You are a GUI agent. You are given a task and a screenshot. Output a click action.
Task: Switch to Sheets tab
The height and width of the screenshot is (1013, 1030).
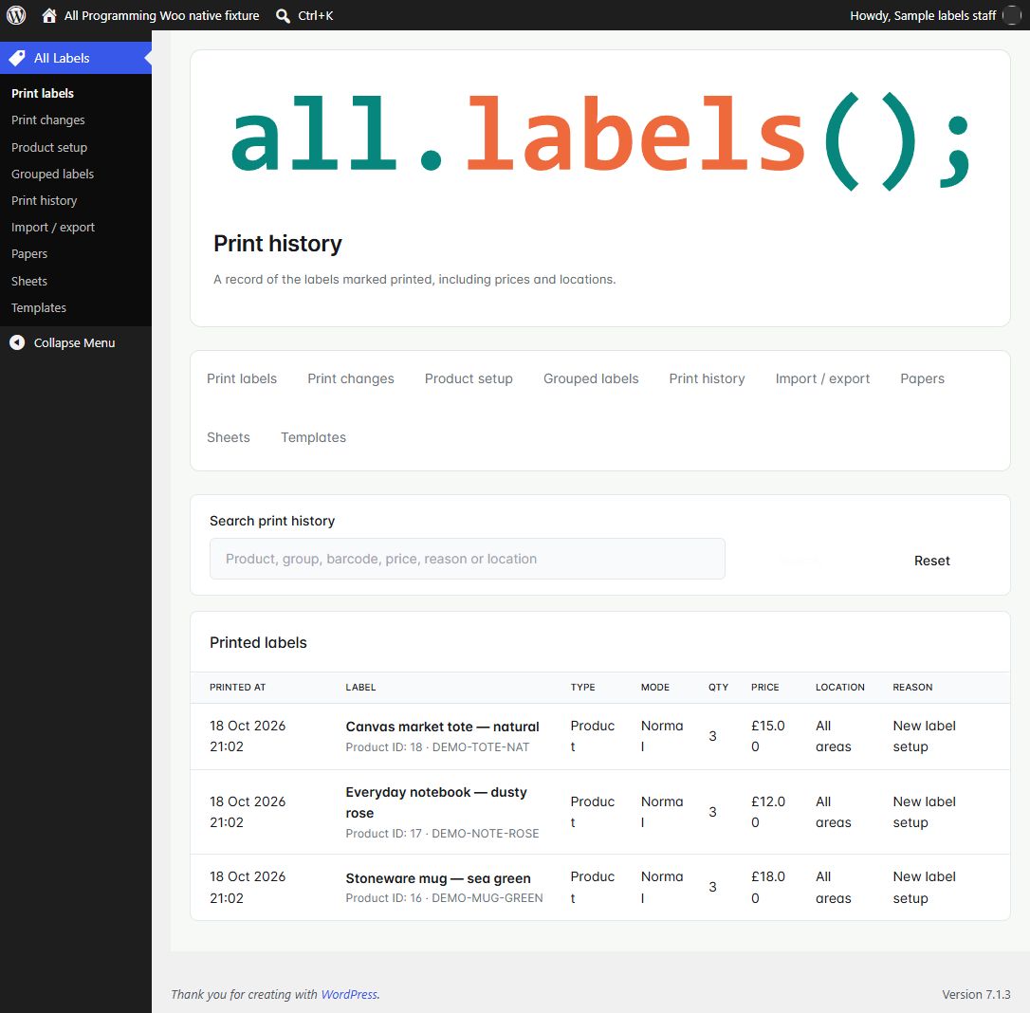click(229, 437)
